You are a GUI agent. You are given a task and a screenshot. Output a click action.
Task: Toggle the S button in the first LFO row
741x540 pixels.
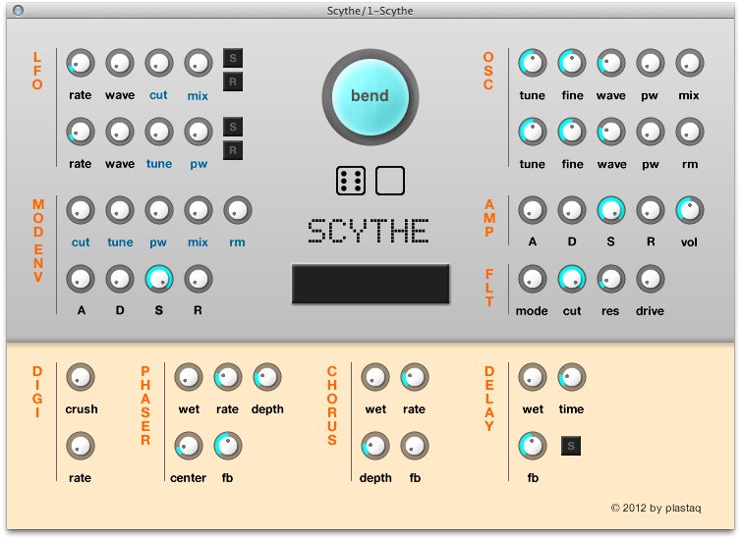pos(233,59)
